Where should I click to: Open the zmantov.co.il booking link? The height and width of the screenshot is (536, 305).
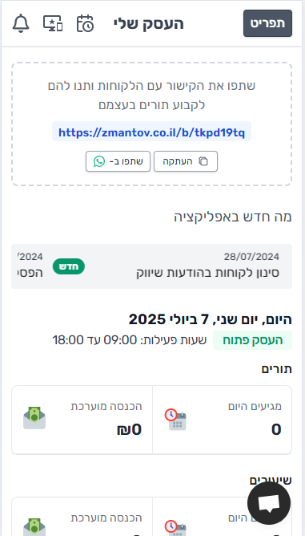151,132
